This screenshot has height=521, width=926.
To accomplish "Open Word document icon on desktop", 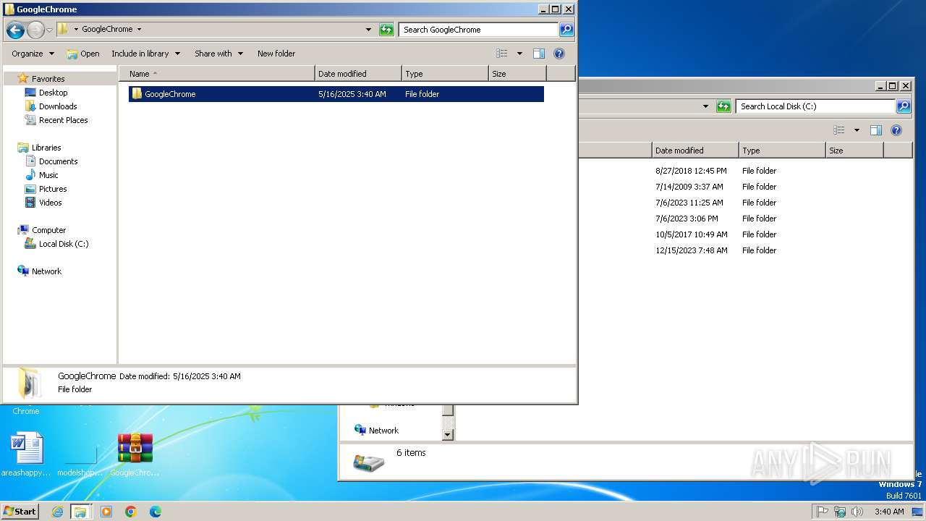I will pyautogui.click(x=27, y=455).
